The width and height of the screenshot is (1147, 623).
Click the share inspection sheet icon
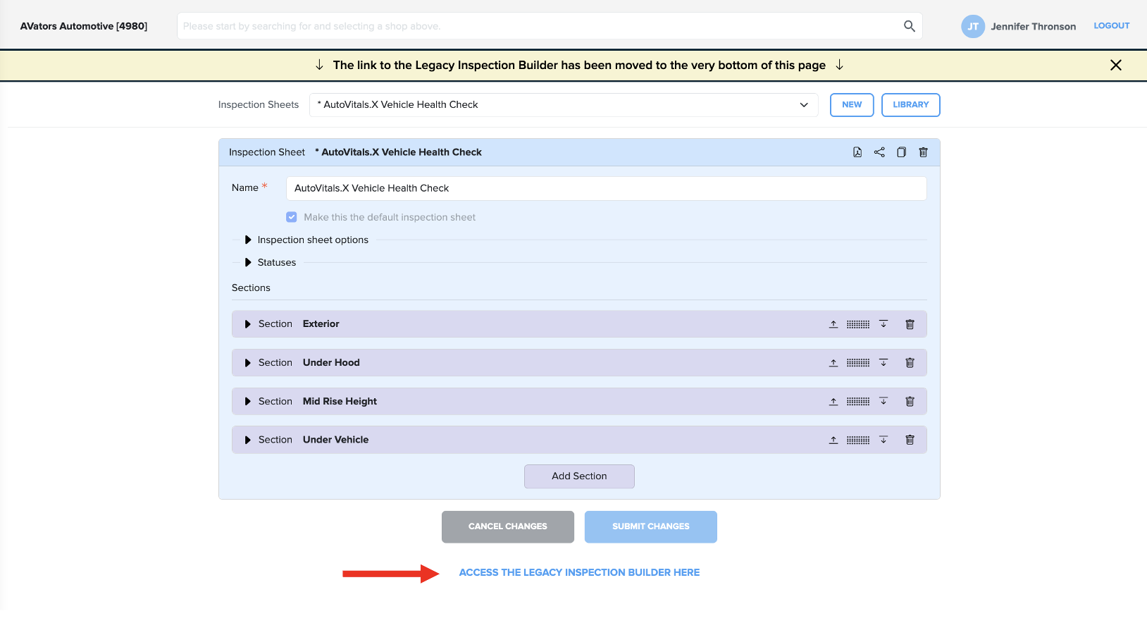pyautogui.click(x=879, y=152)
